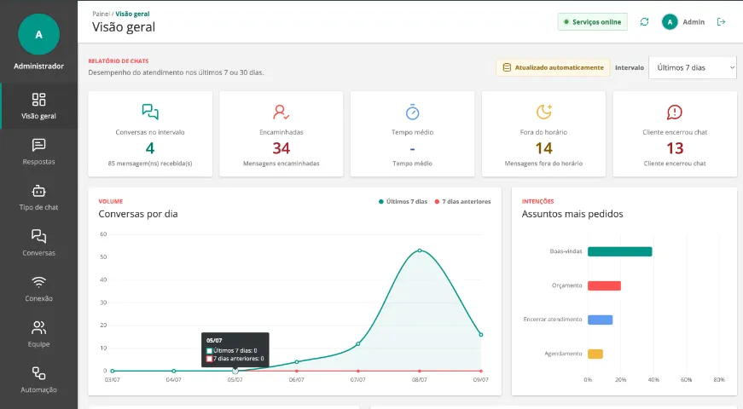Click the 08/07 peak data point

(x=420, y=251)
